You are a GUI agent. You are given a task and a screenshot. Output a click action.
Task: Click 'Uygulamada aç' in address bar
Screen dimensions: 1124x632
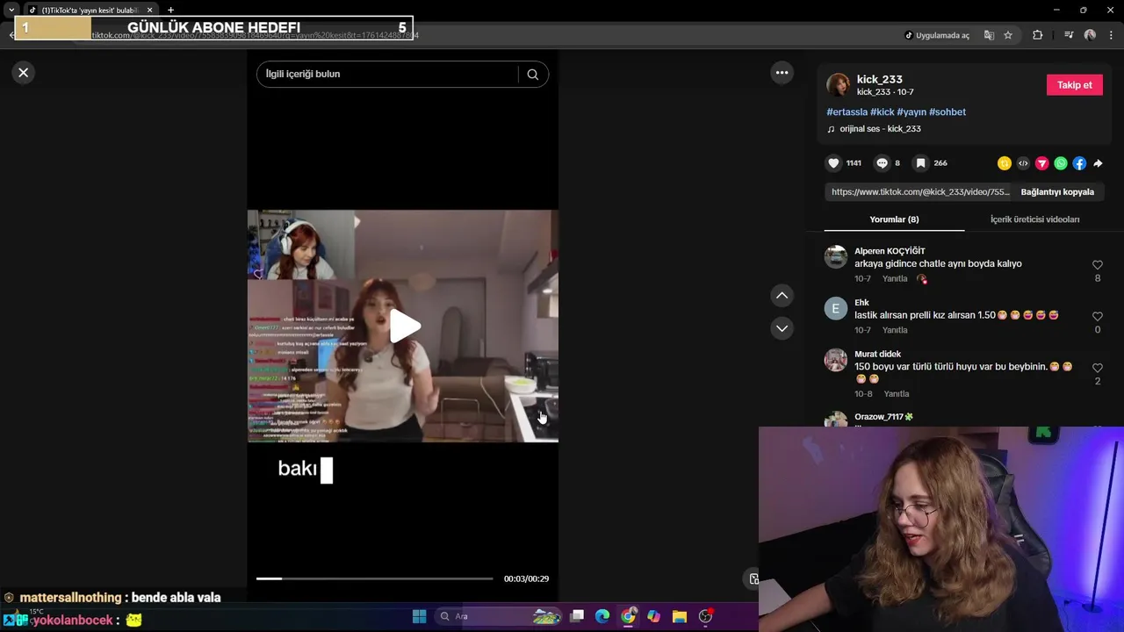937,35
